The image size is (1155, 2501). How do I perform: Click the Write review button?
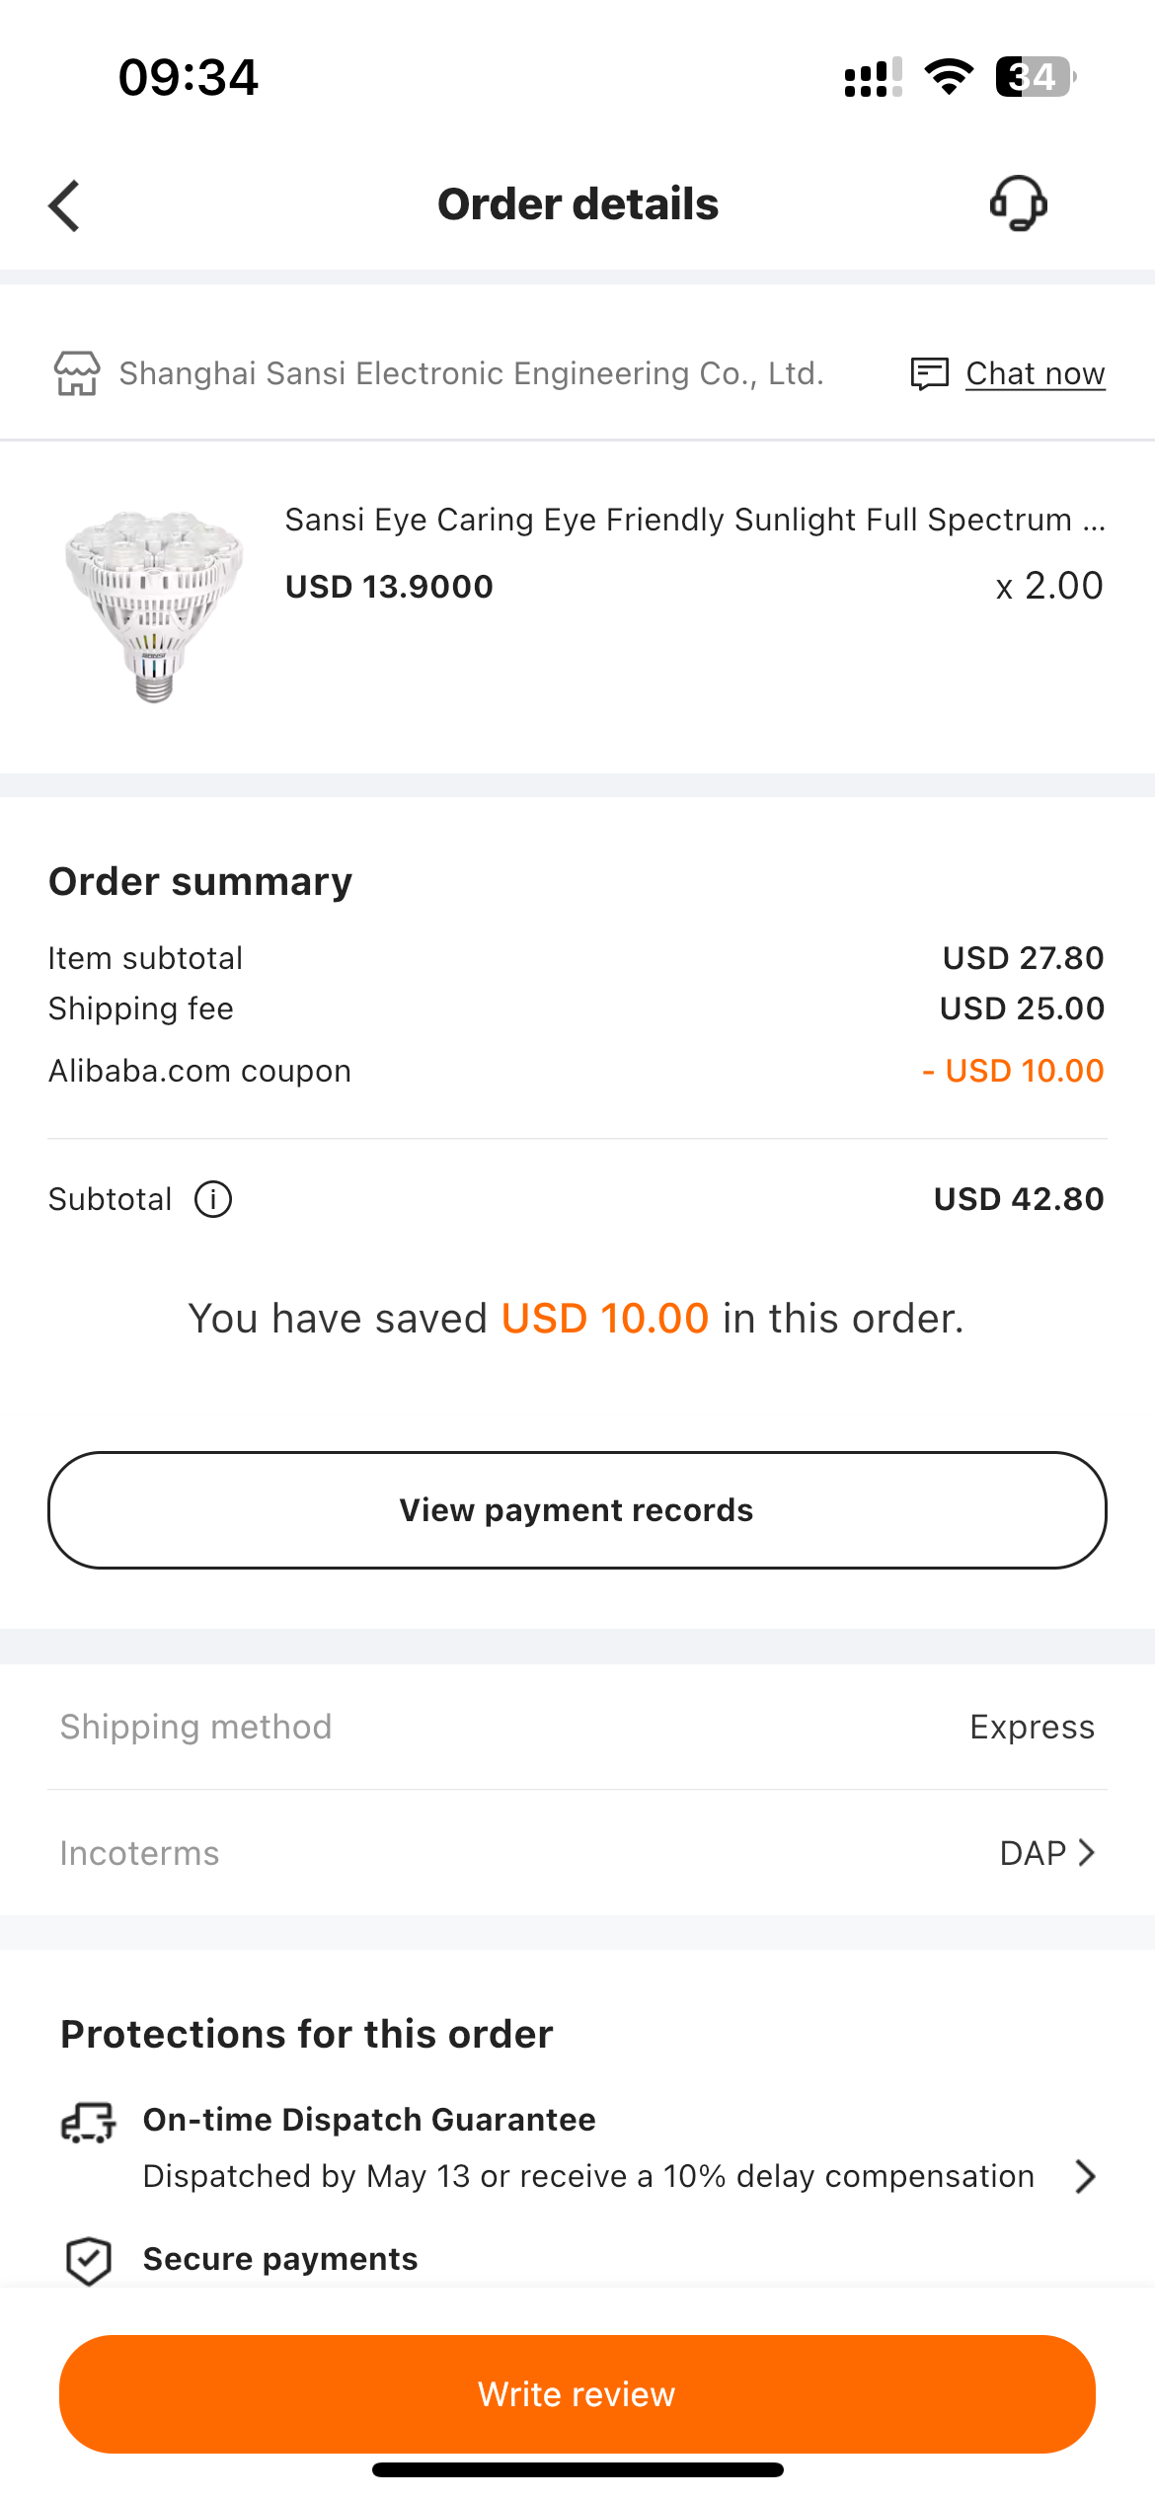pyautogui.click(x=577, y=2394)
